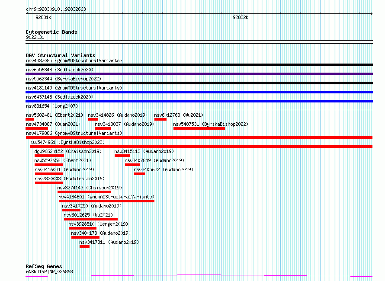Open nsv5474961 ByrskaBishop2022 variant
Screen dimensions: 385x281
[67, 142]
